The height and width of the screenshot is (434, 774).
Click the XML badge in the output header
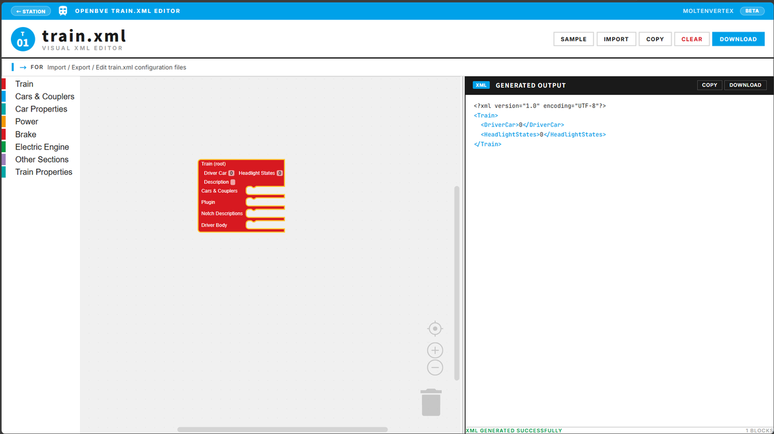482,85
